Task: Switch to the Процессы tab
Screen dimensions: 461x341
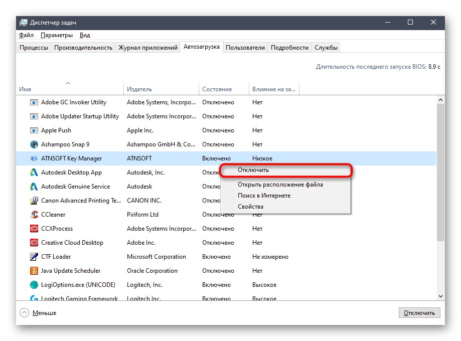Action: [x=34, y=48]
